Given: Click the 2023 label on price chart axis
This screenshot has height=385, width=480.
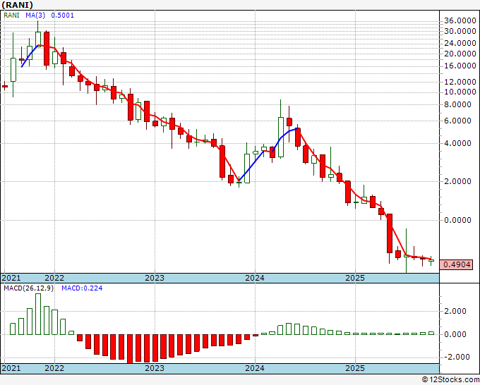Looking at the screenshot, I should click(155, 278).
